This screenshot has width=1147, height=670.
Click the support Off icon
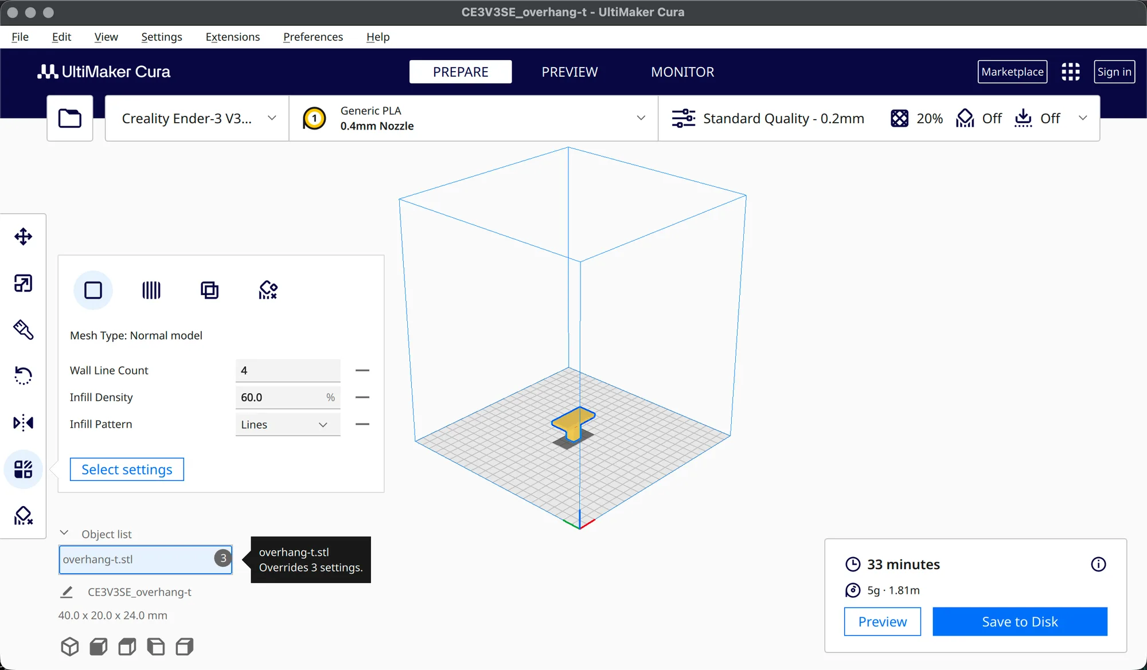click(x=965, y=118)
